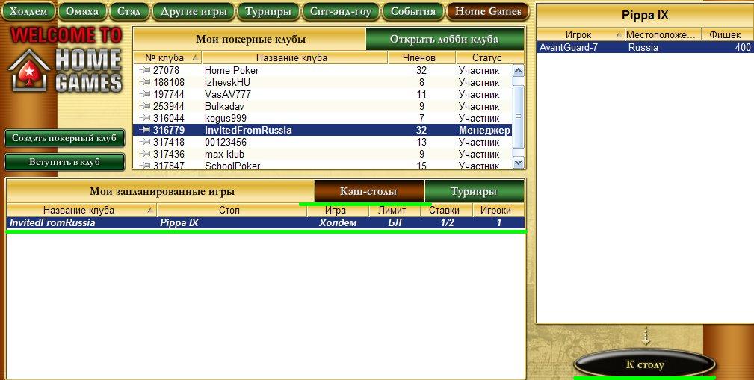The image size is (754, 380).
Task: Click the Менеджер status cell
Action: 484,130
